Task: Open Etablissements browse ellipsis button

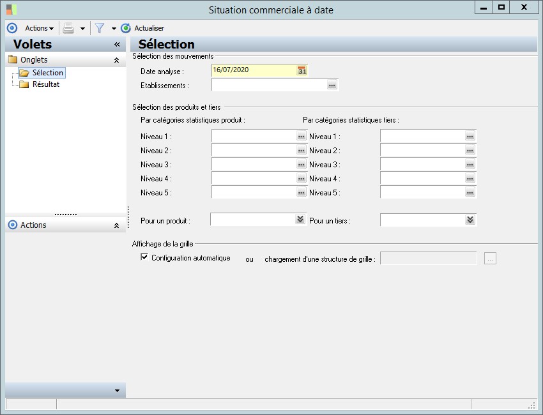Action: [x=332, y=86]
